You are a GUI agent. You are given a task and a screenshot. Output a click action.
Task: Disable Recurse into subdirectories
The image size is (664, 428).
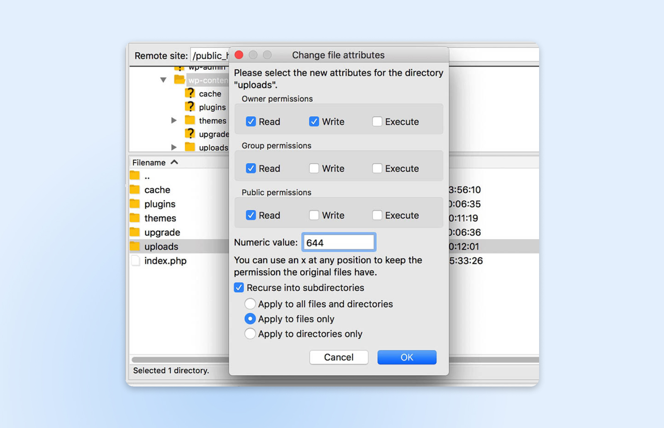239,288
